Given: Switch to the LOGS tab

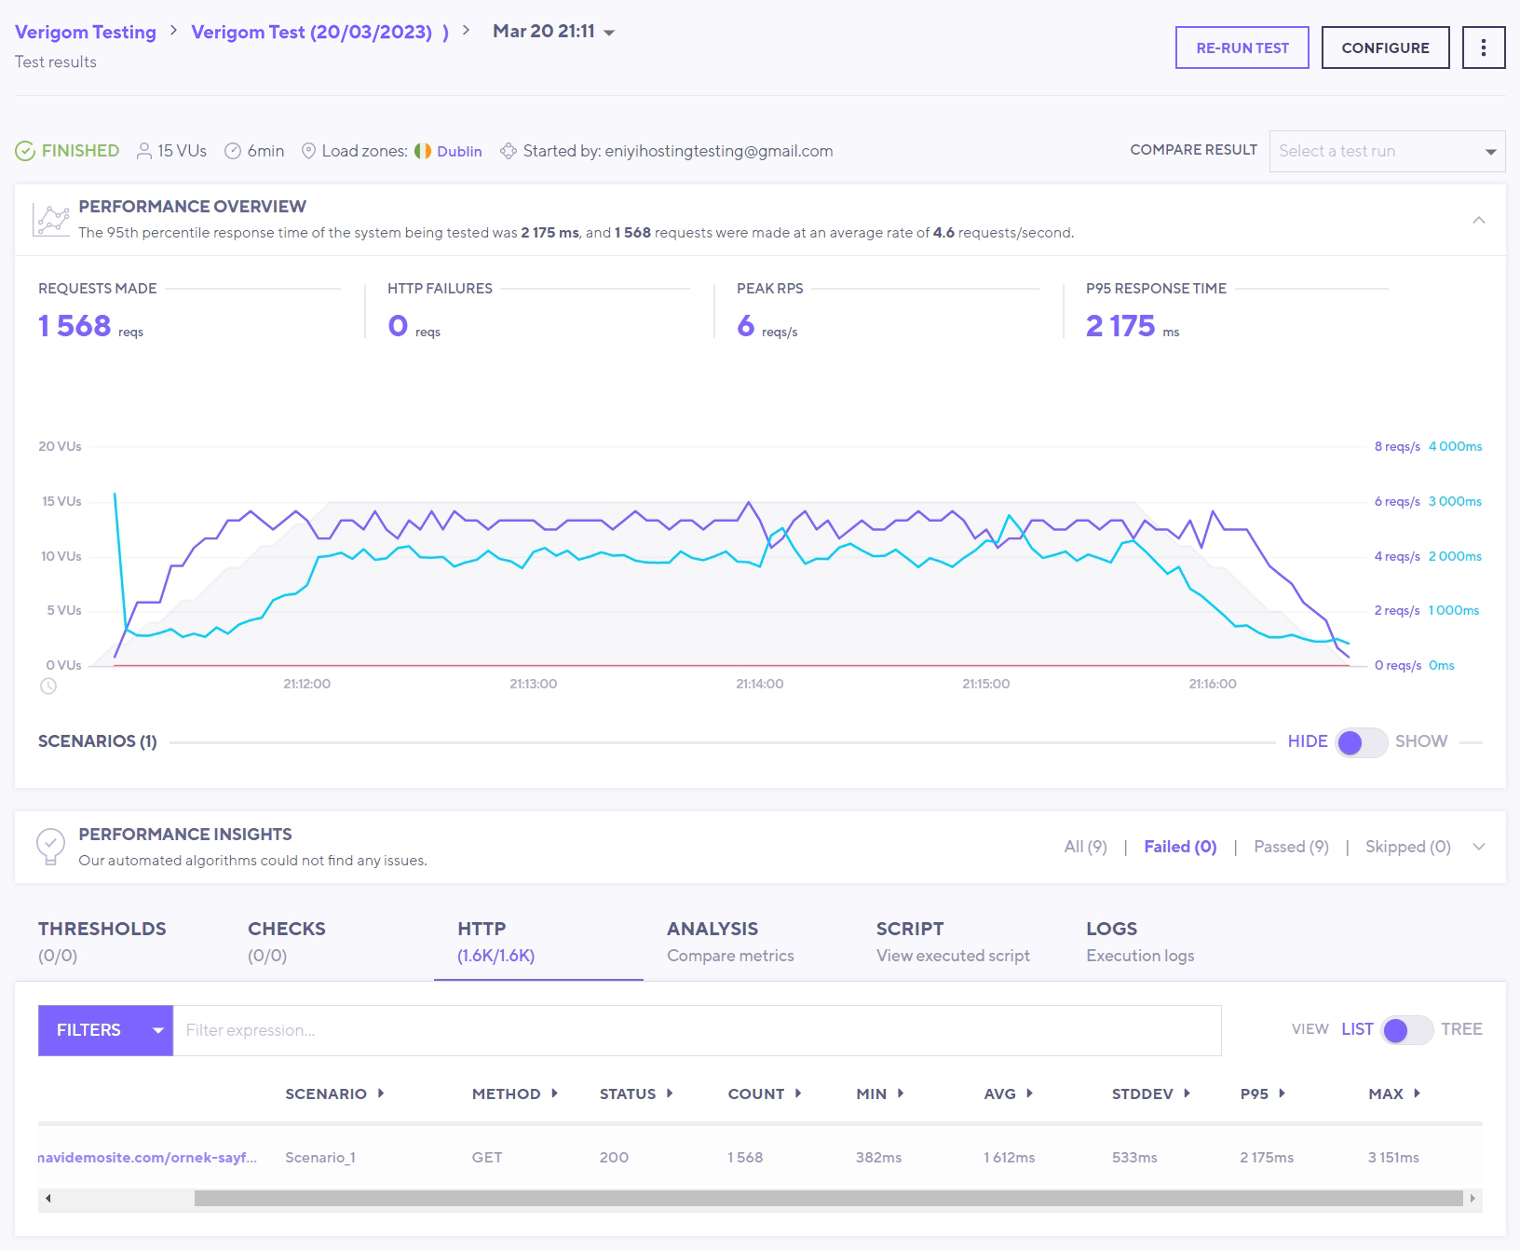Looking at the screenshot, I should pyautogui.click(x=1140, y=942).
